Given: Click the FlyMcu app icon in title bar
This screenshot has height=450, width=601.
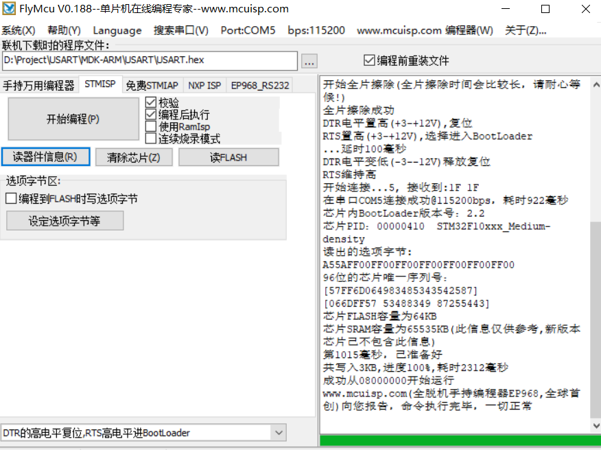Looking at the screenshot, I should [9, 8].
